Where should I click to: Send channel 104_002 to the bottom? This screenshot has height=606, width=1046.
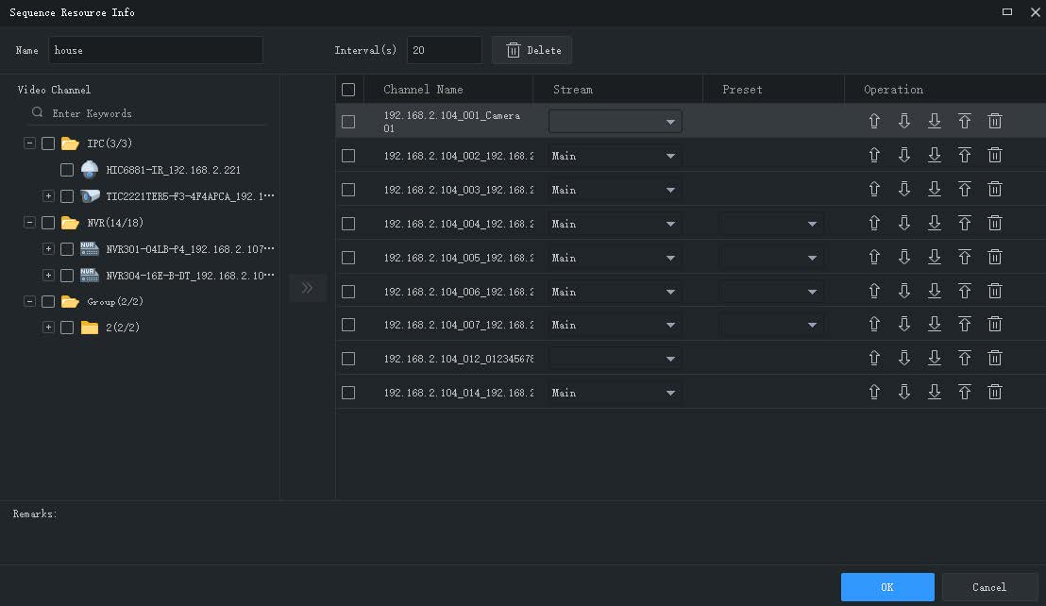934,156
